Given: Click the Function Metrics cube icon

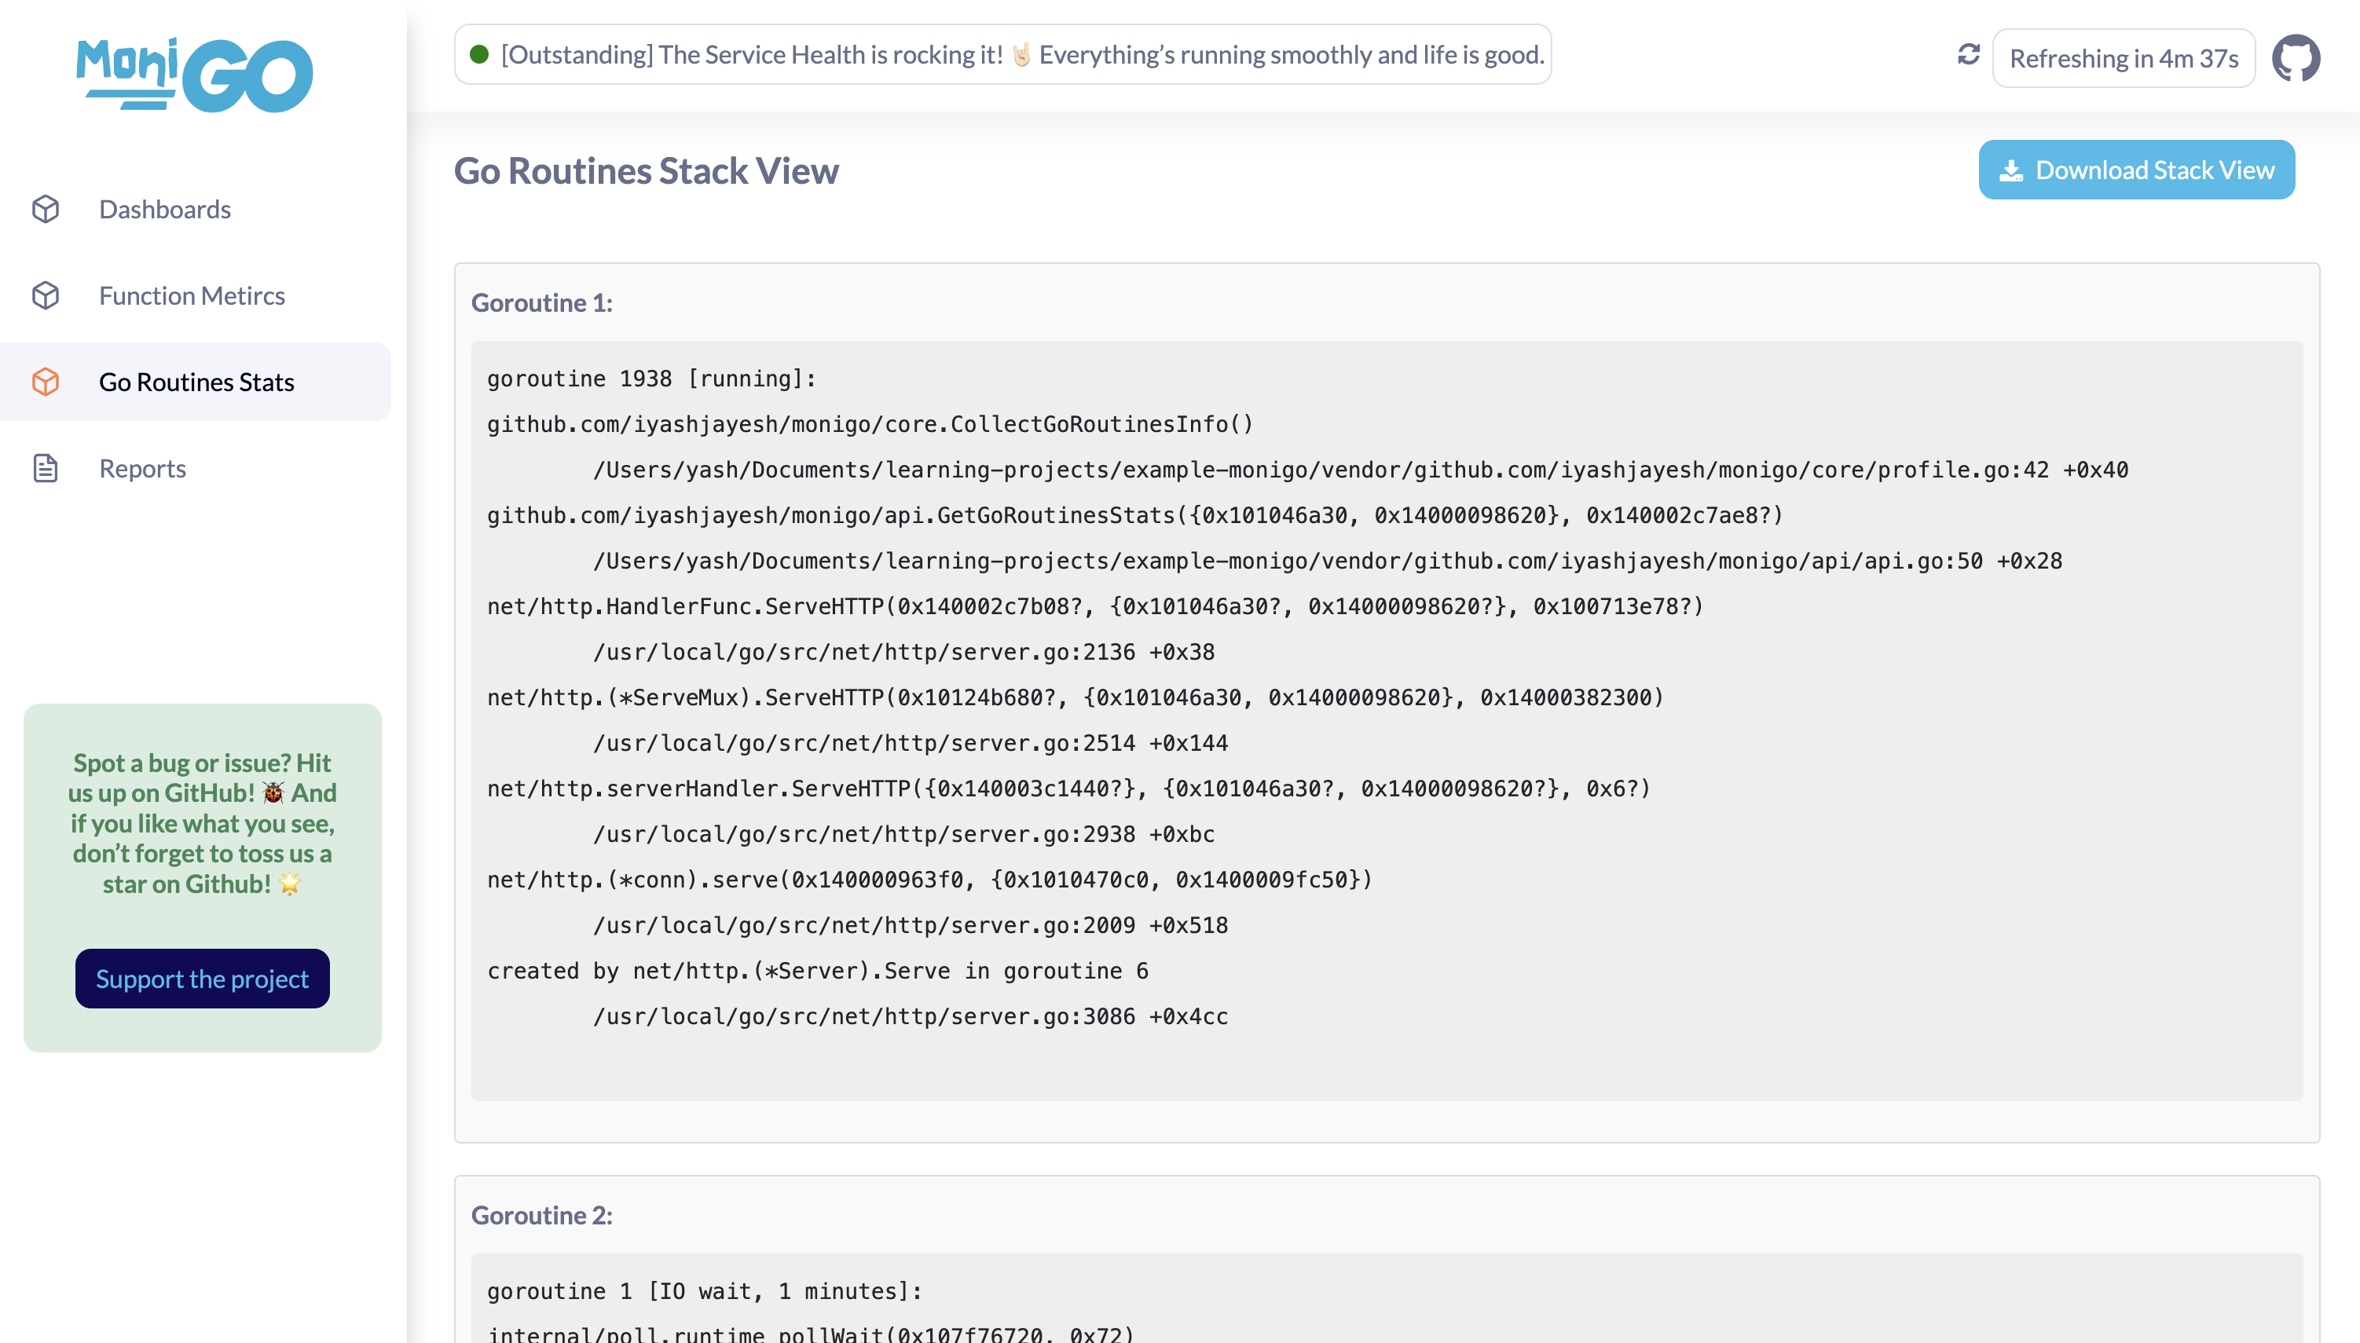Looking at the screenshot, I should (46, 295).
